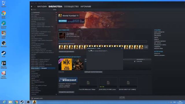Open the Руководства и советы link

(160, 45)
